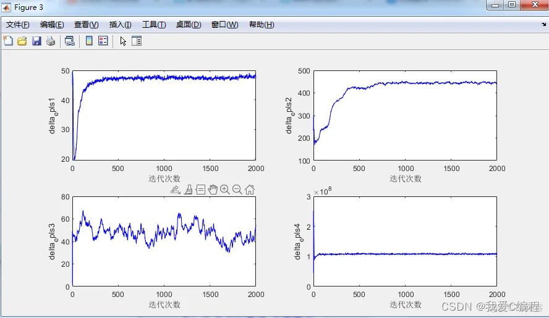
Task: Click the dock figure arrow at menu bar end
Action: pos(543,25)
